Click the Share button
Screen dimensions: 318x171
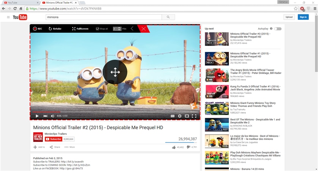coord(55,147)
